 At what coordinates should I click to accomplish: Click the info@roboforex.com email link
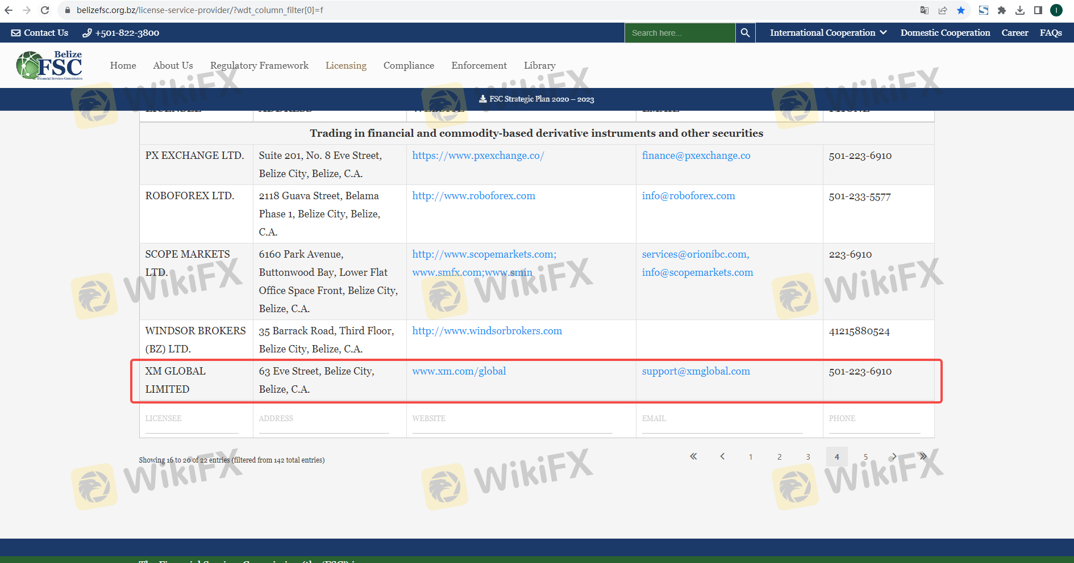pos(688,196)
